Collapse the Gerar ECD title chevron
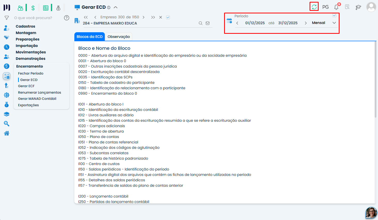Viewport: 378px width, 220px height. coord(115,7)
